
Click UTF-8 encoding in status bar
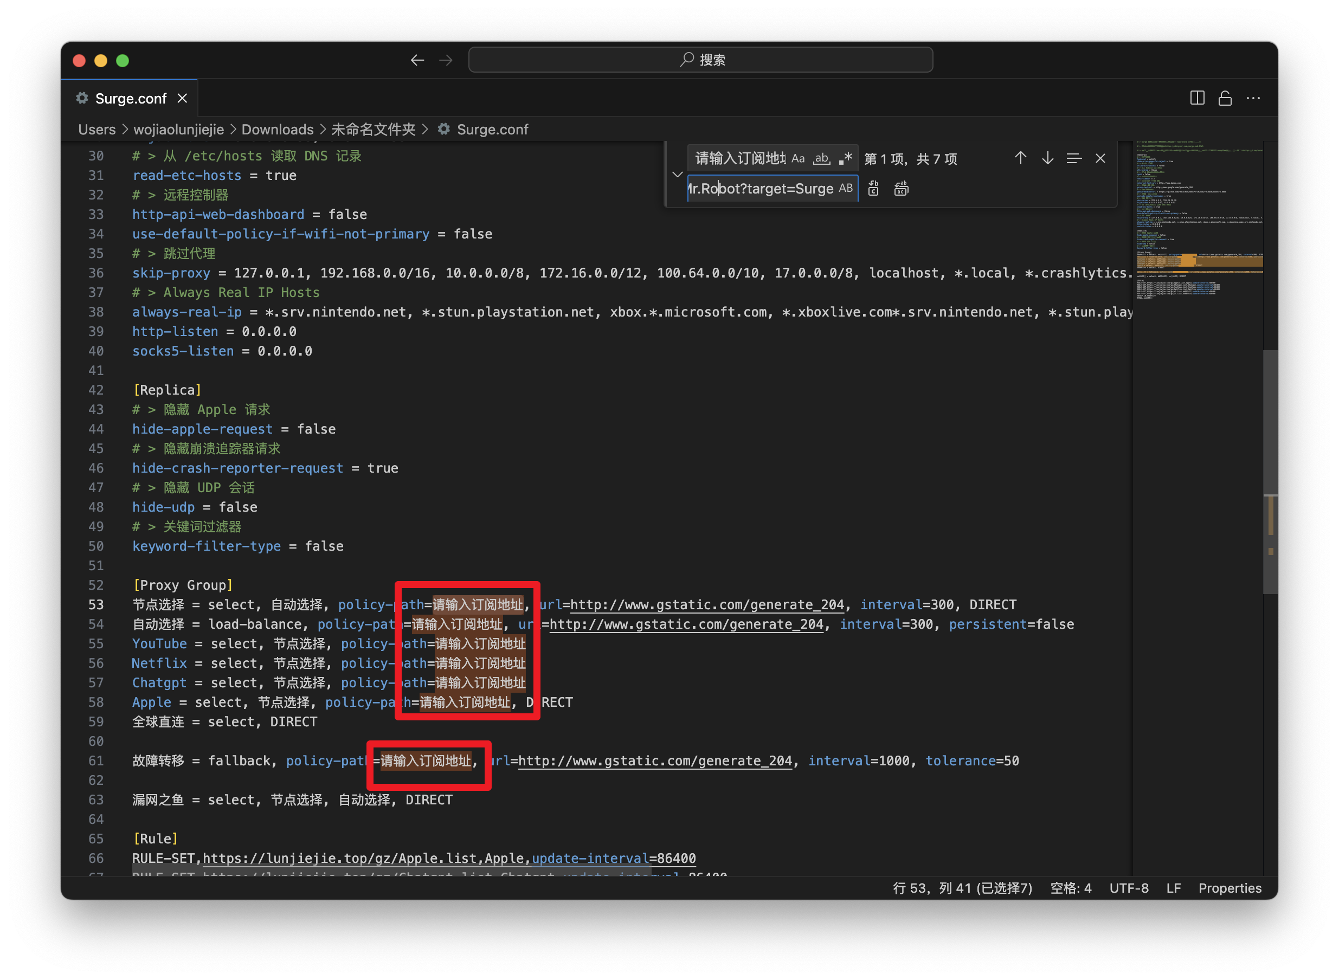pos(1128,888)
